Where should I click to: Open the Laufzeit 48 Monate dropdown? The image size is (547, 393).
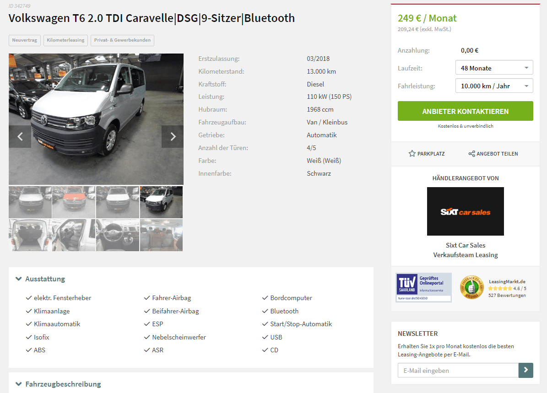pyautogui.click(x=494, y=68)
